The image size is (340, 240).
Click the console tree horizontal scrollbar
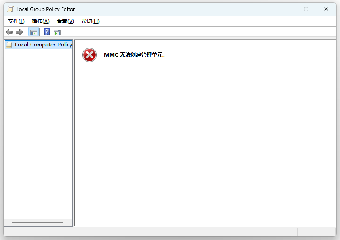click(x=38, y=222)
